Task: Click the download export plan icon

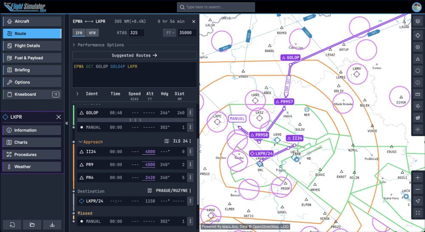Action: 52,225
